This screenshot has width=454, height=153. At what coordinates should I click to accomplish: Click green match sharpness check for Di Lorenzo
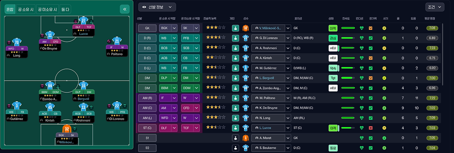tap(371, 38)
